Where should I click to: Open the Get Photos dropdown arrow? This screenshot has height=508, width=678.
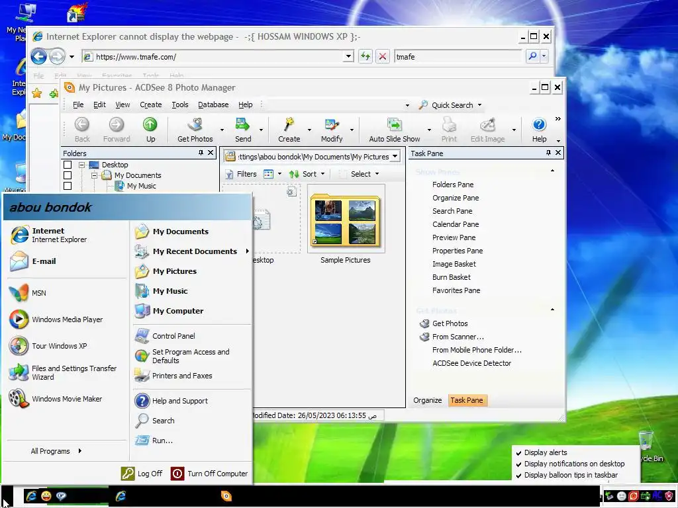tap(222, 130)
